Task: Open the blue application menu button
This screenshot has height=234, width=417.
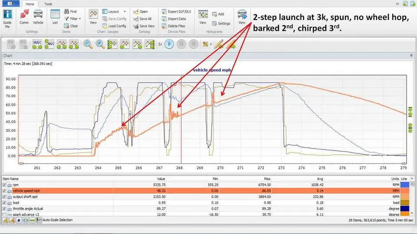Action: (x=10, y=3)
